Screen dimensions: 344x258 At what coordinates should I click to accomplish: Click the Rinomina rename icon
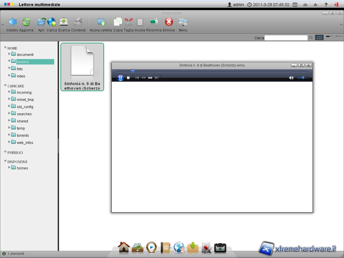154,22
